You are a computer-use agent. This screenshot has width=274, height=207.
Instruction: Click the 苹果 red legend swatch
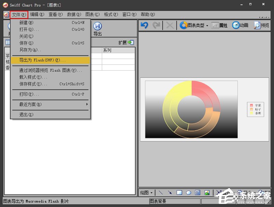251,105
